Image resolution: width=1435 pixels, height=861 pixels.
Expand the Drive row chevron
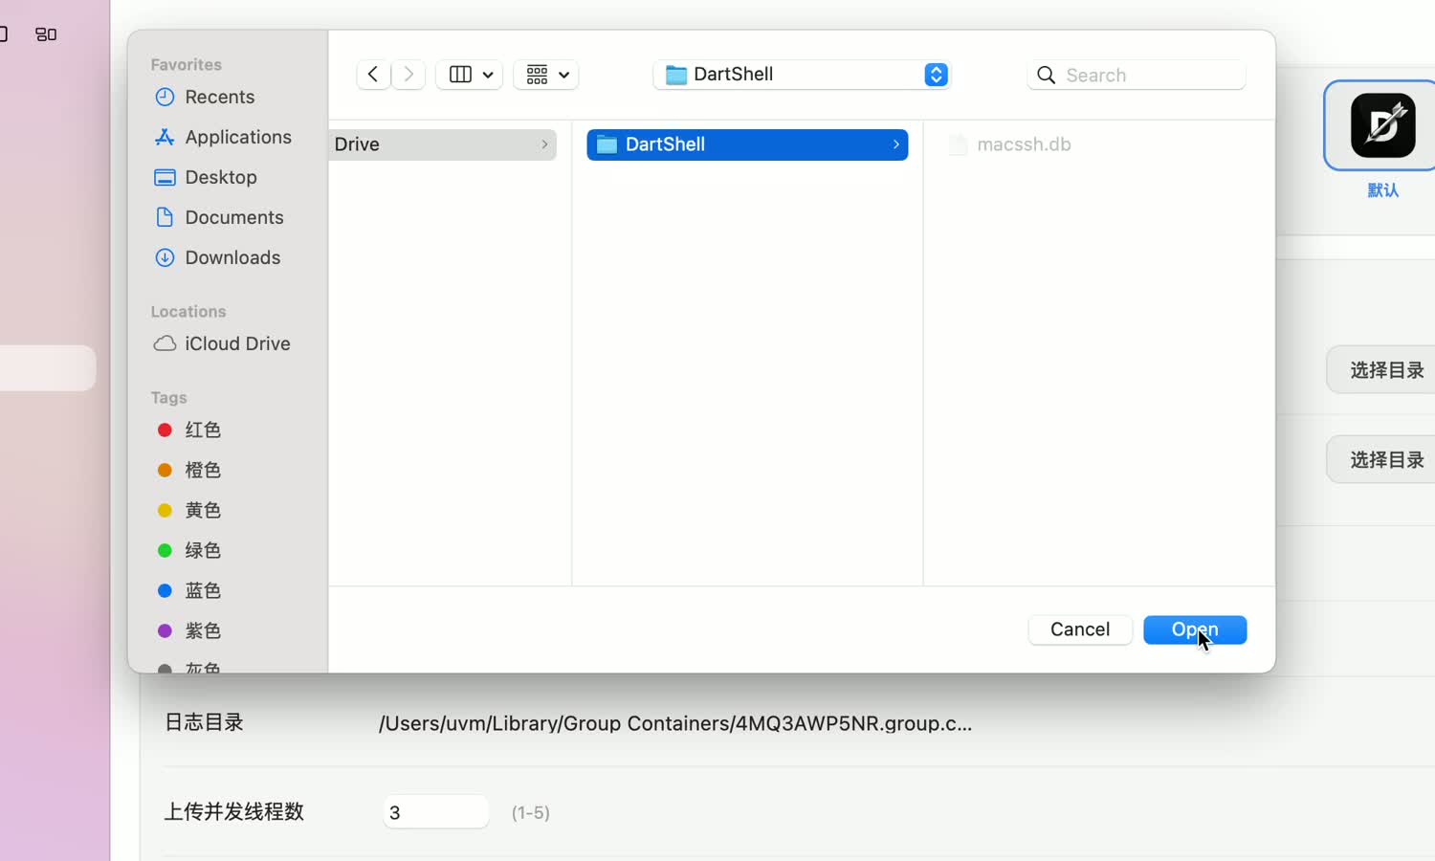(x=544, y=144)
